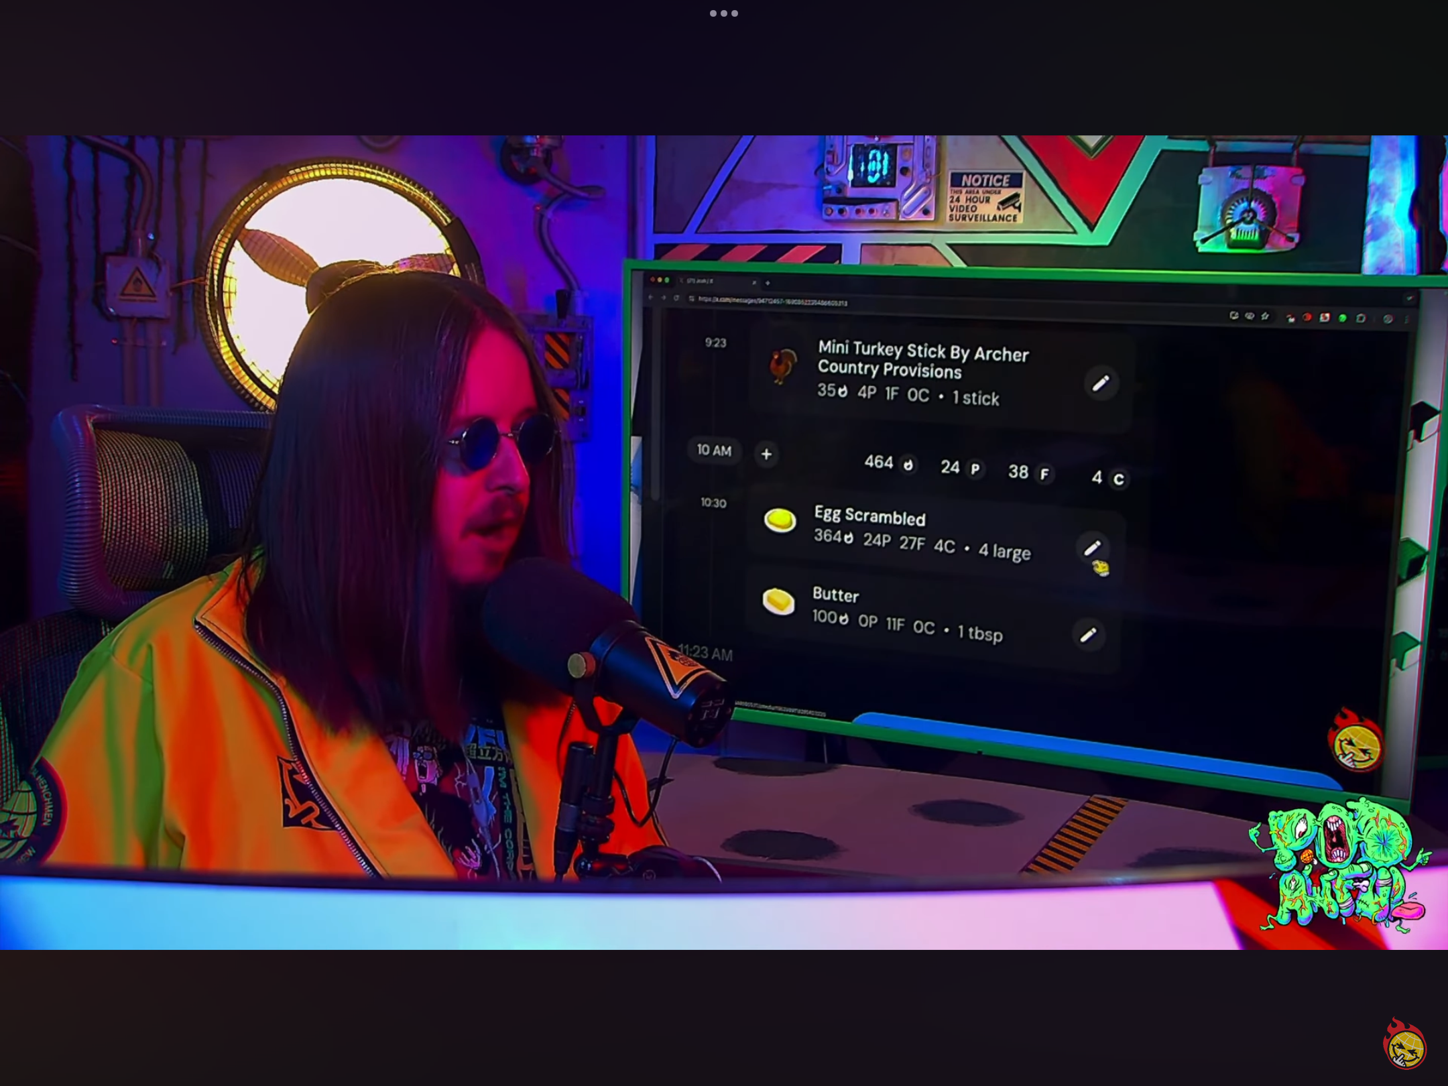This screenshot has height=1086, width=1448.
Task: Click the 10 AM time label
Action: point(714,450)
